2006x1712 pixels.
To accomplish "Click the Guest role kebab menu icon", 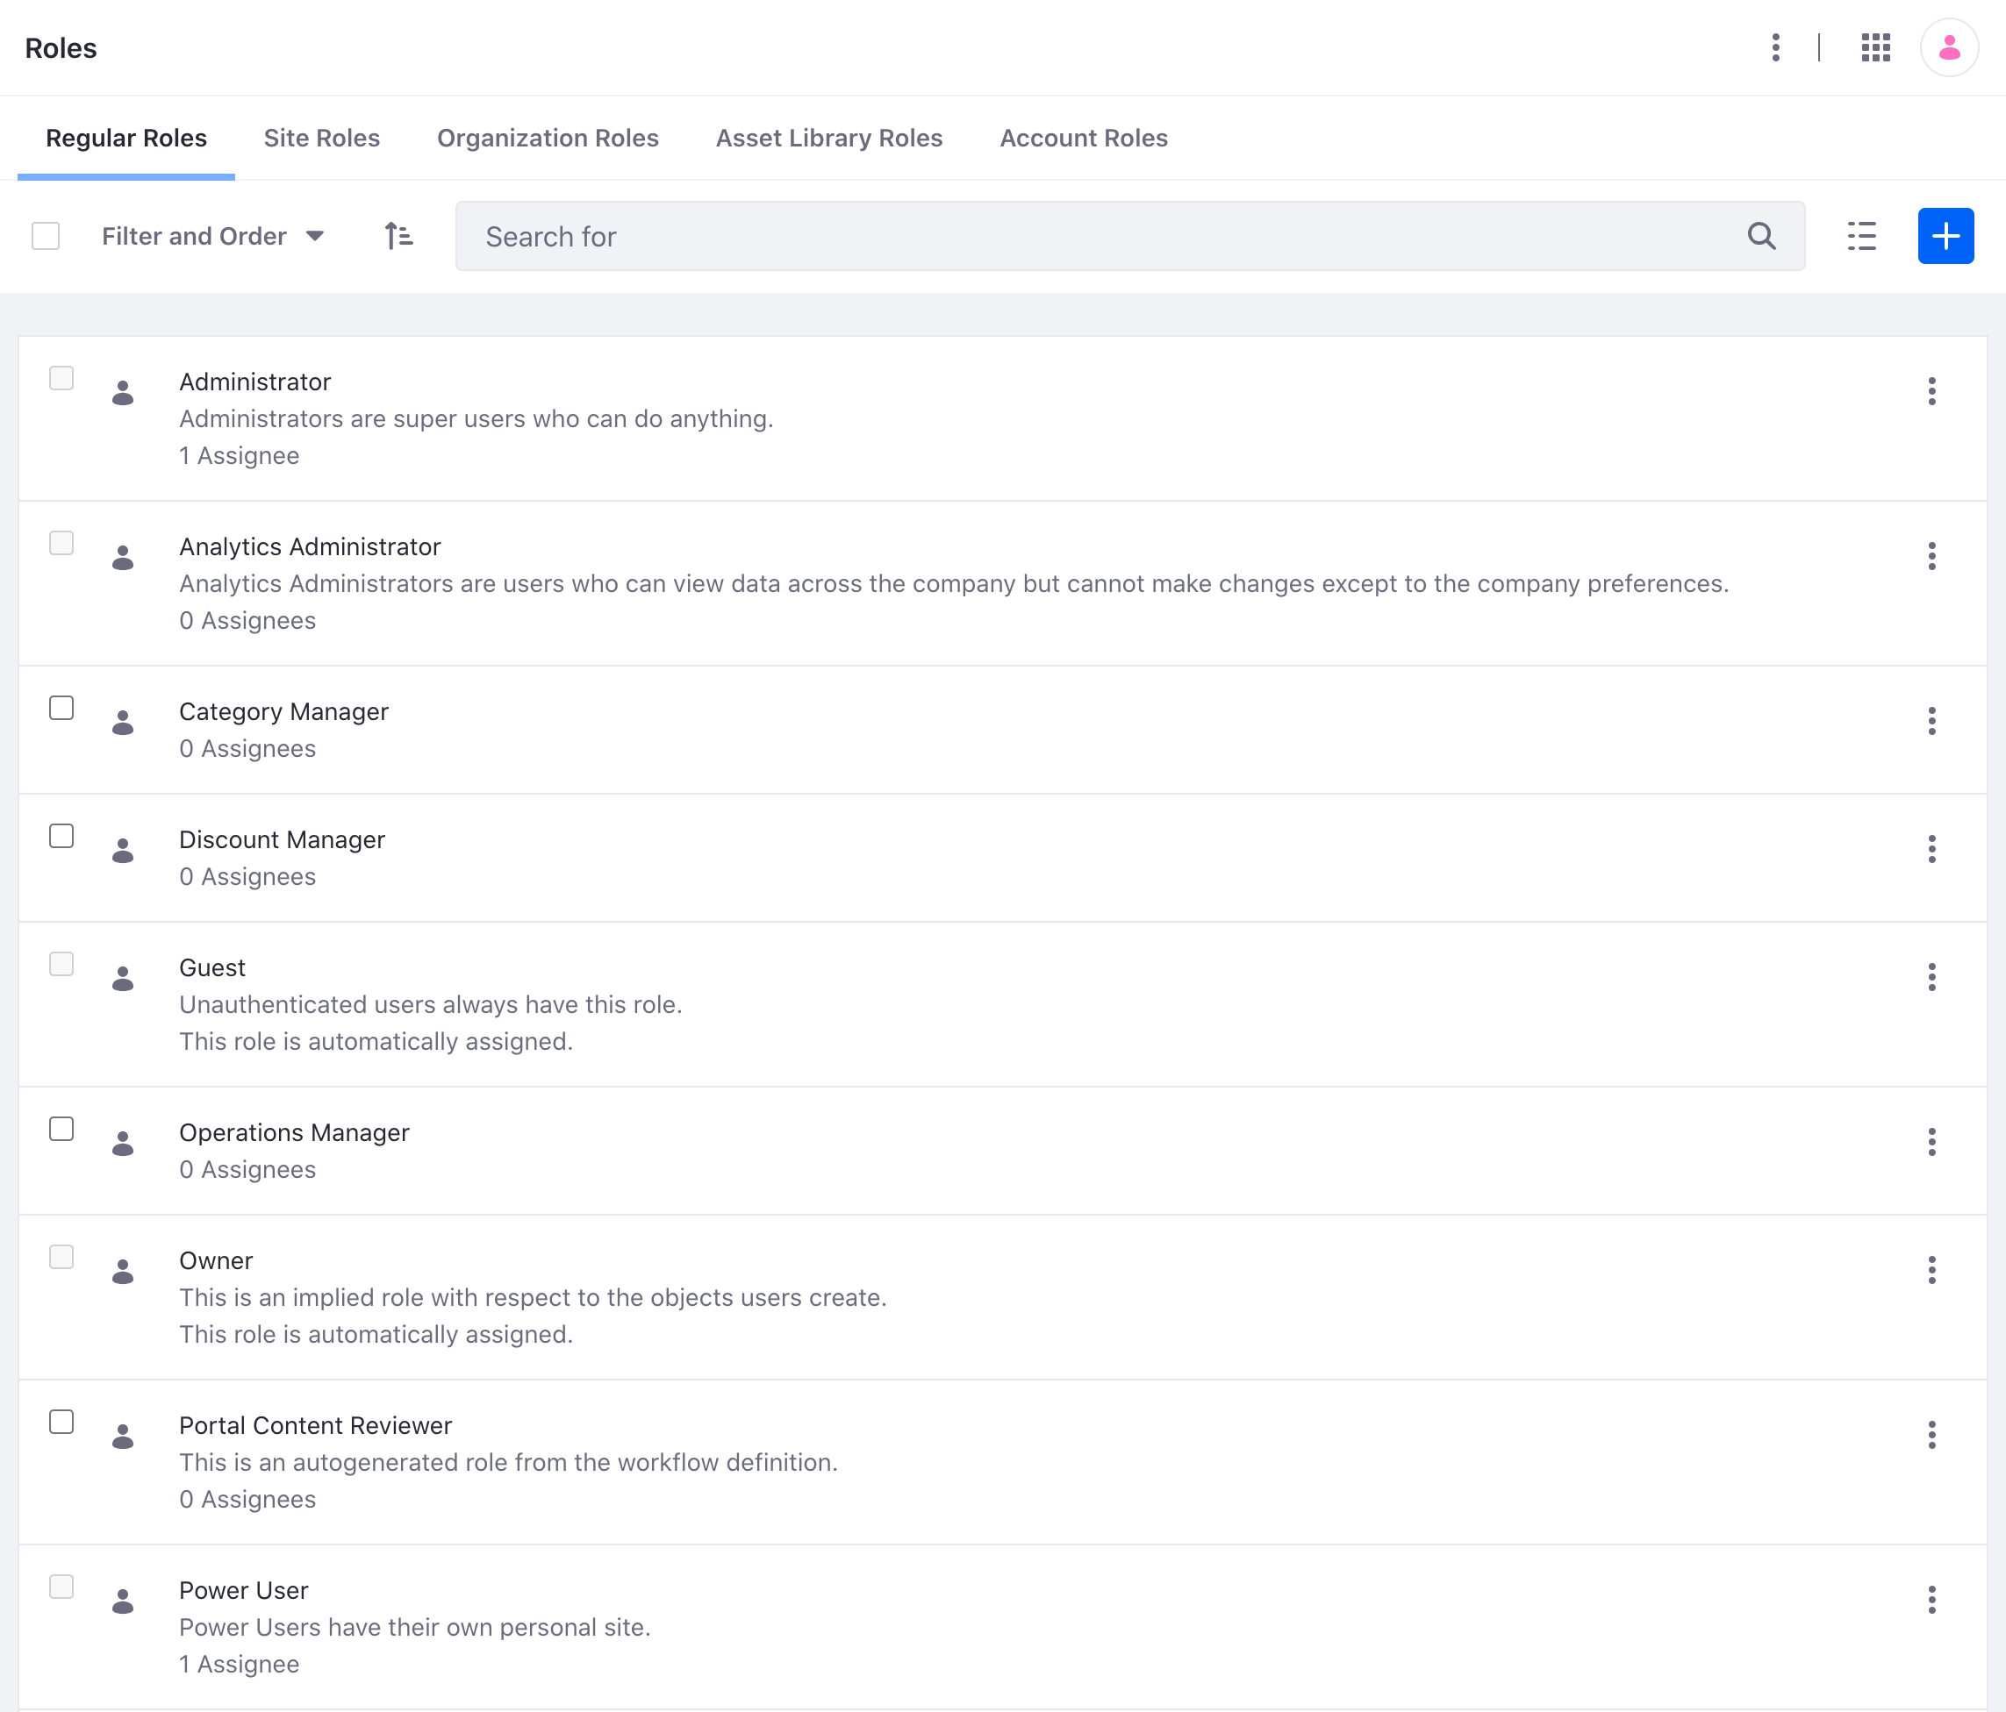I will (1931, 976).
